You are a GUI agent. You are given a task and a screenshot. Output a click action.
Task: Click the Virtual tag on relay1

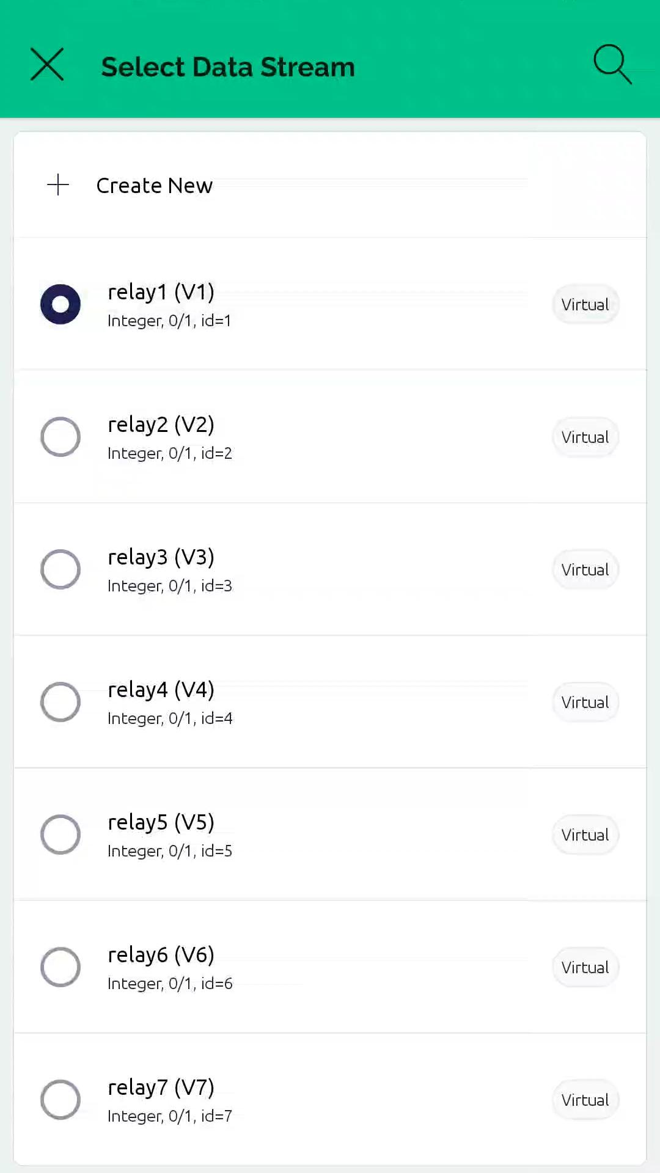(x=585, y=304)
